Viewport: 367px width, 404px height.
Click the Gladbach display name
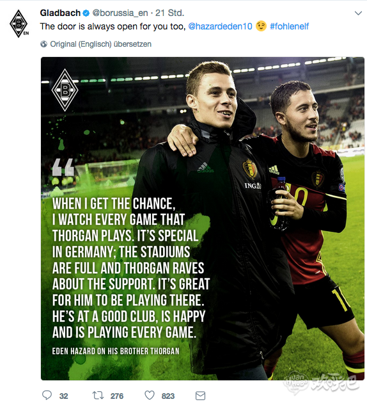[60, 13]
